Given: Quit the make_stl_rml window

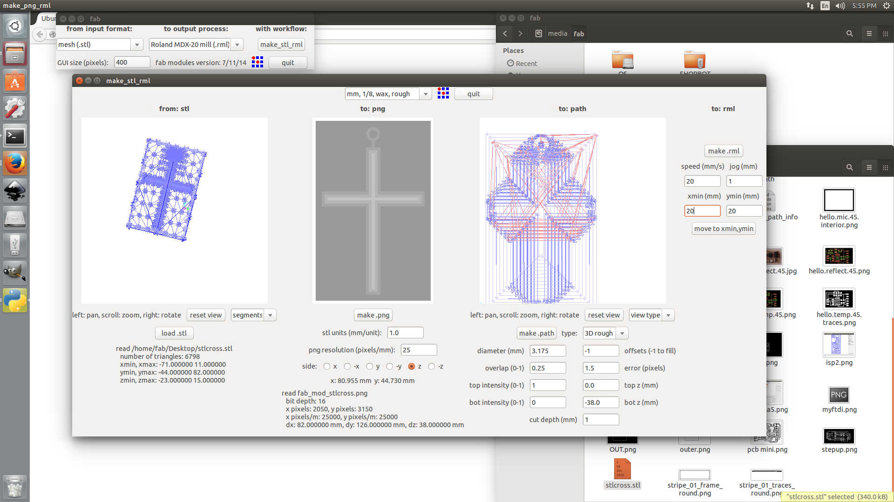Looking at the screenshot, I should 474,94.
